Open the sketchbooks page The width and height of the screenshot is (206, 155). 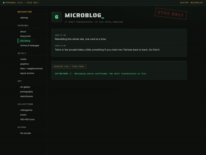(27, 96)
